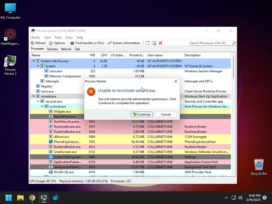272x204 pixels.
Task: Select WmiPrvSE.exe process icon
Action: point(51,172)
